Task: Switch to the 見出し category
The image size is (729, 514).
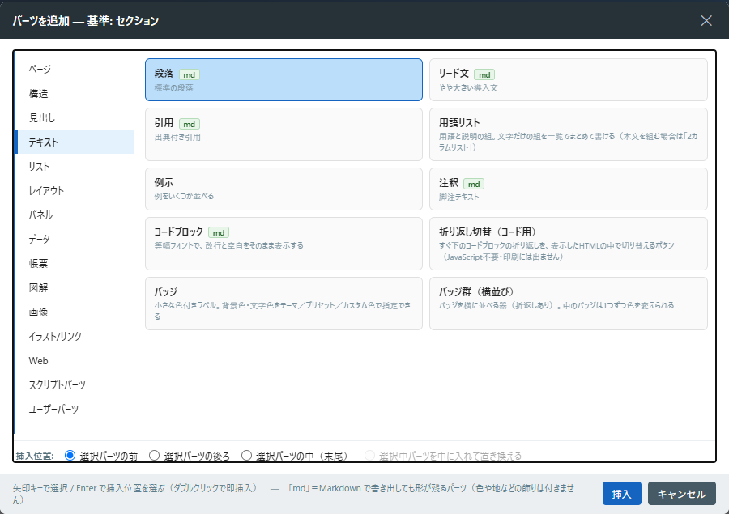Action: 75,117
